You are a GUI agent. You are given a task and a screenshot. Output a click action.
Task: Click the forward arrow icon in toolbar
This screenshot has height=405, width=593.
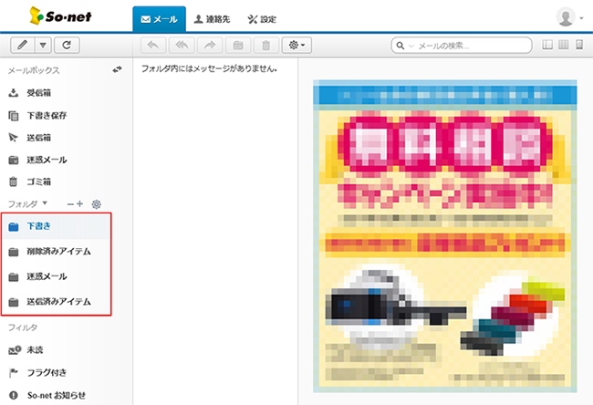tap(210, 44)
